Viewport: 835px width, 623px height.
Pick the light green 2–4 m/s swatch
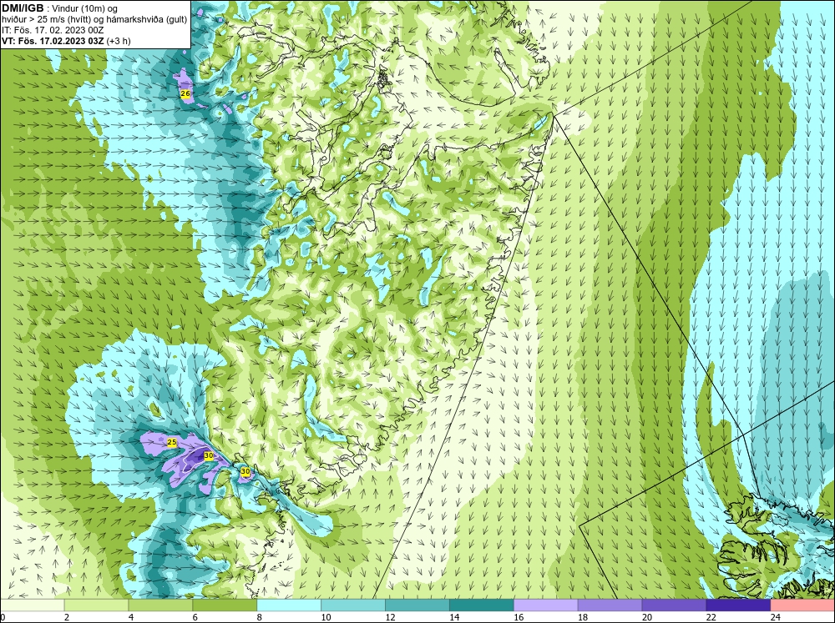(96, 605)
